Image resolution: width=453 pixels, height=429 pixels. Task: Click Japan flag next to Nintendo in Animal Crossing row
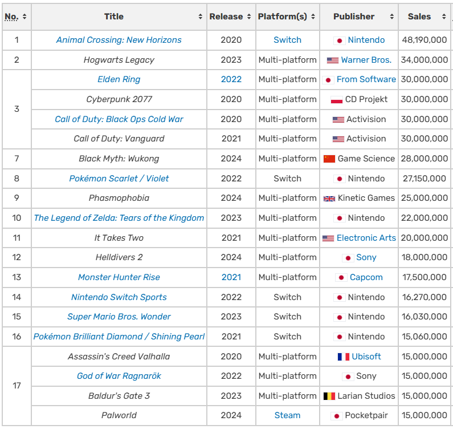340,41
